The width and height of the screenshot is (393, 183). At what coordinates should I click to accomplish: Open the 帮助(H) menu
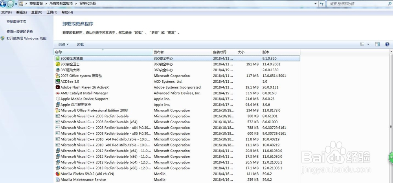tap(67, 12)
